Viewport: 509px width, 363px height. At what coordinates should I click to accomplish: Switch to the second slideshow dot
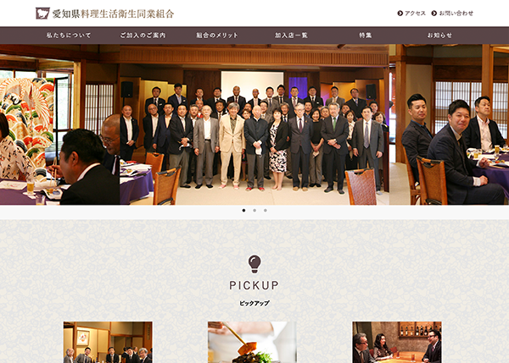[255, 211]
